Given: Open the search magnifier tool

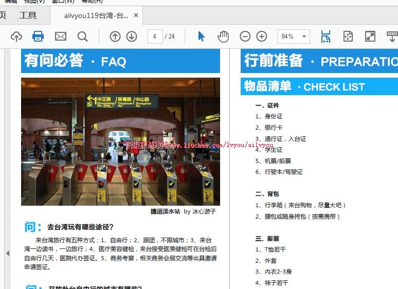Looking at the screenshot, I should (x=82, y=37).
